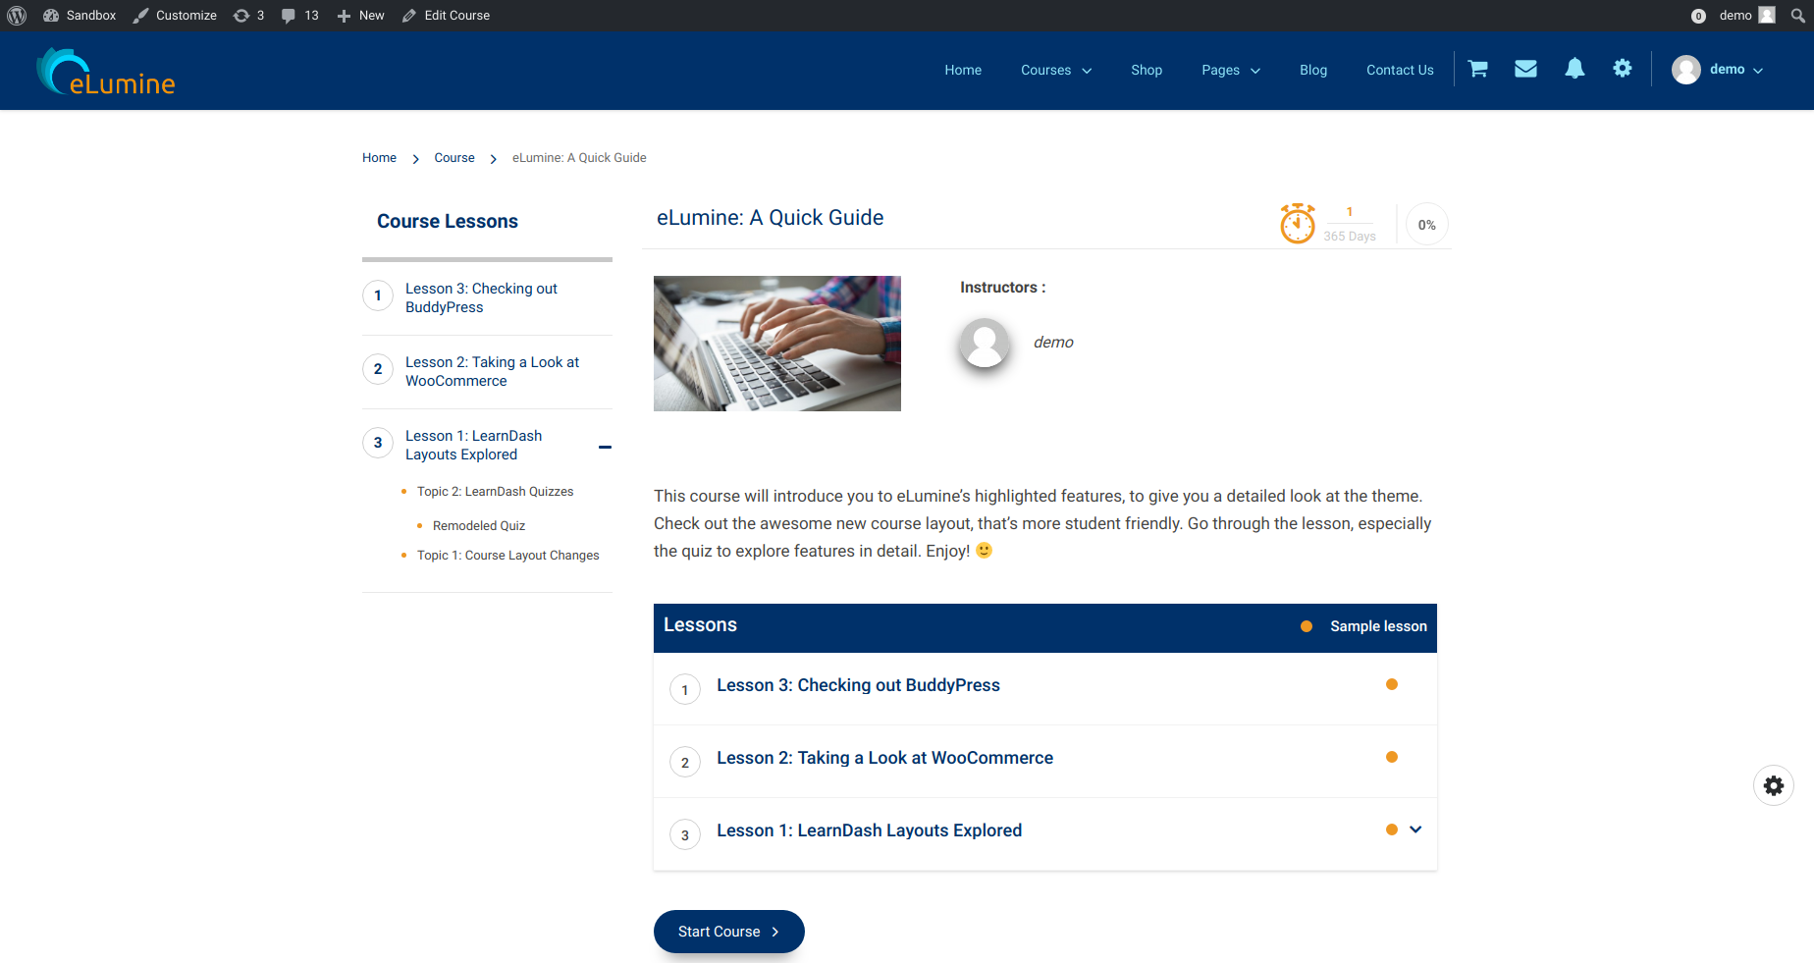1814x963 pixels.
Task: Open the notifications bell icon
Action: coord(1574,69)
